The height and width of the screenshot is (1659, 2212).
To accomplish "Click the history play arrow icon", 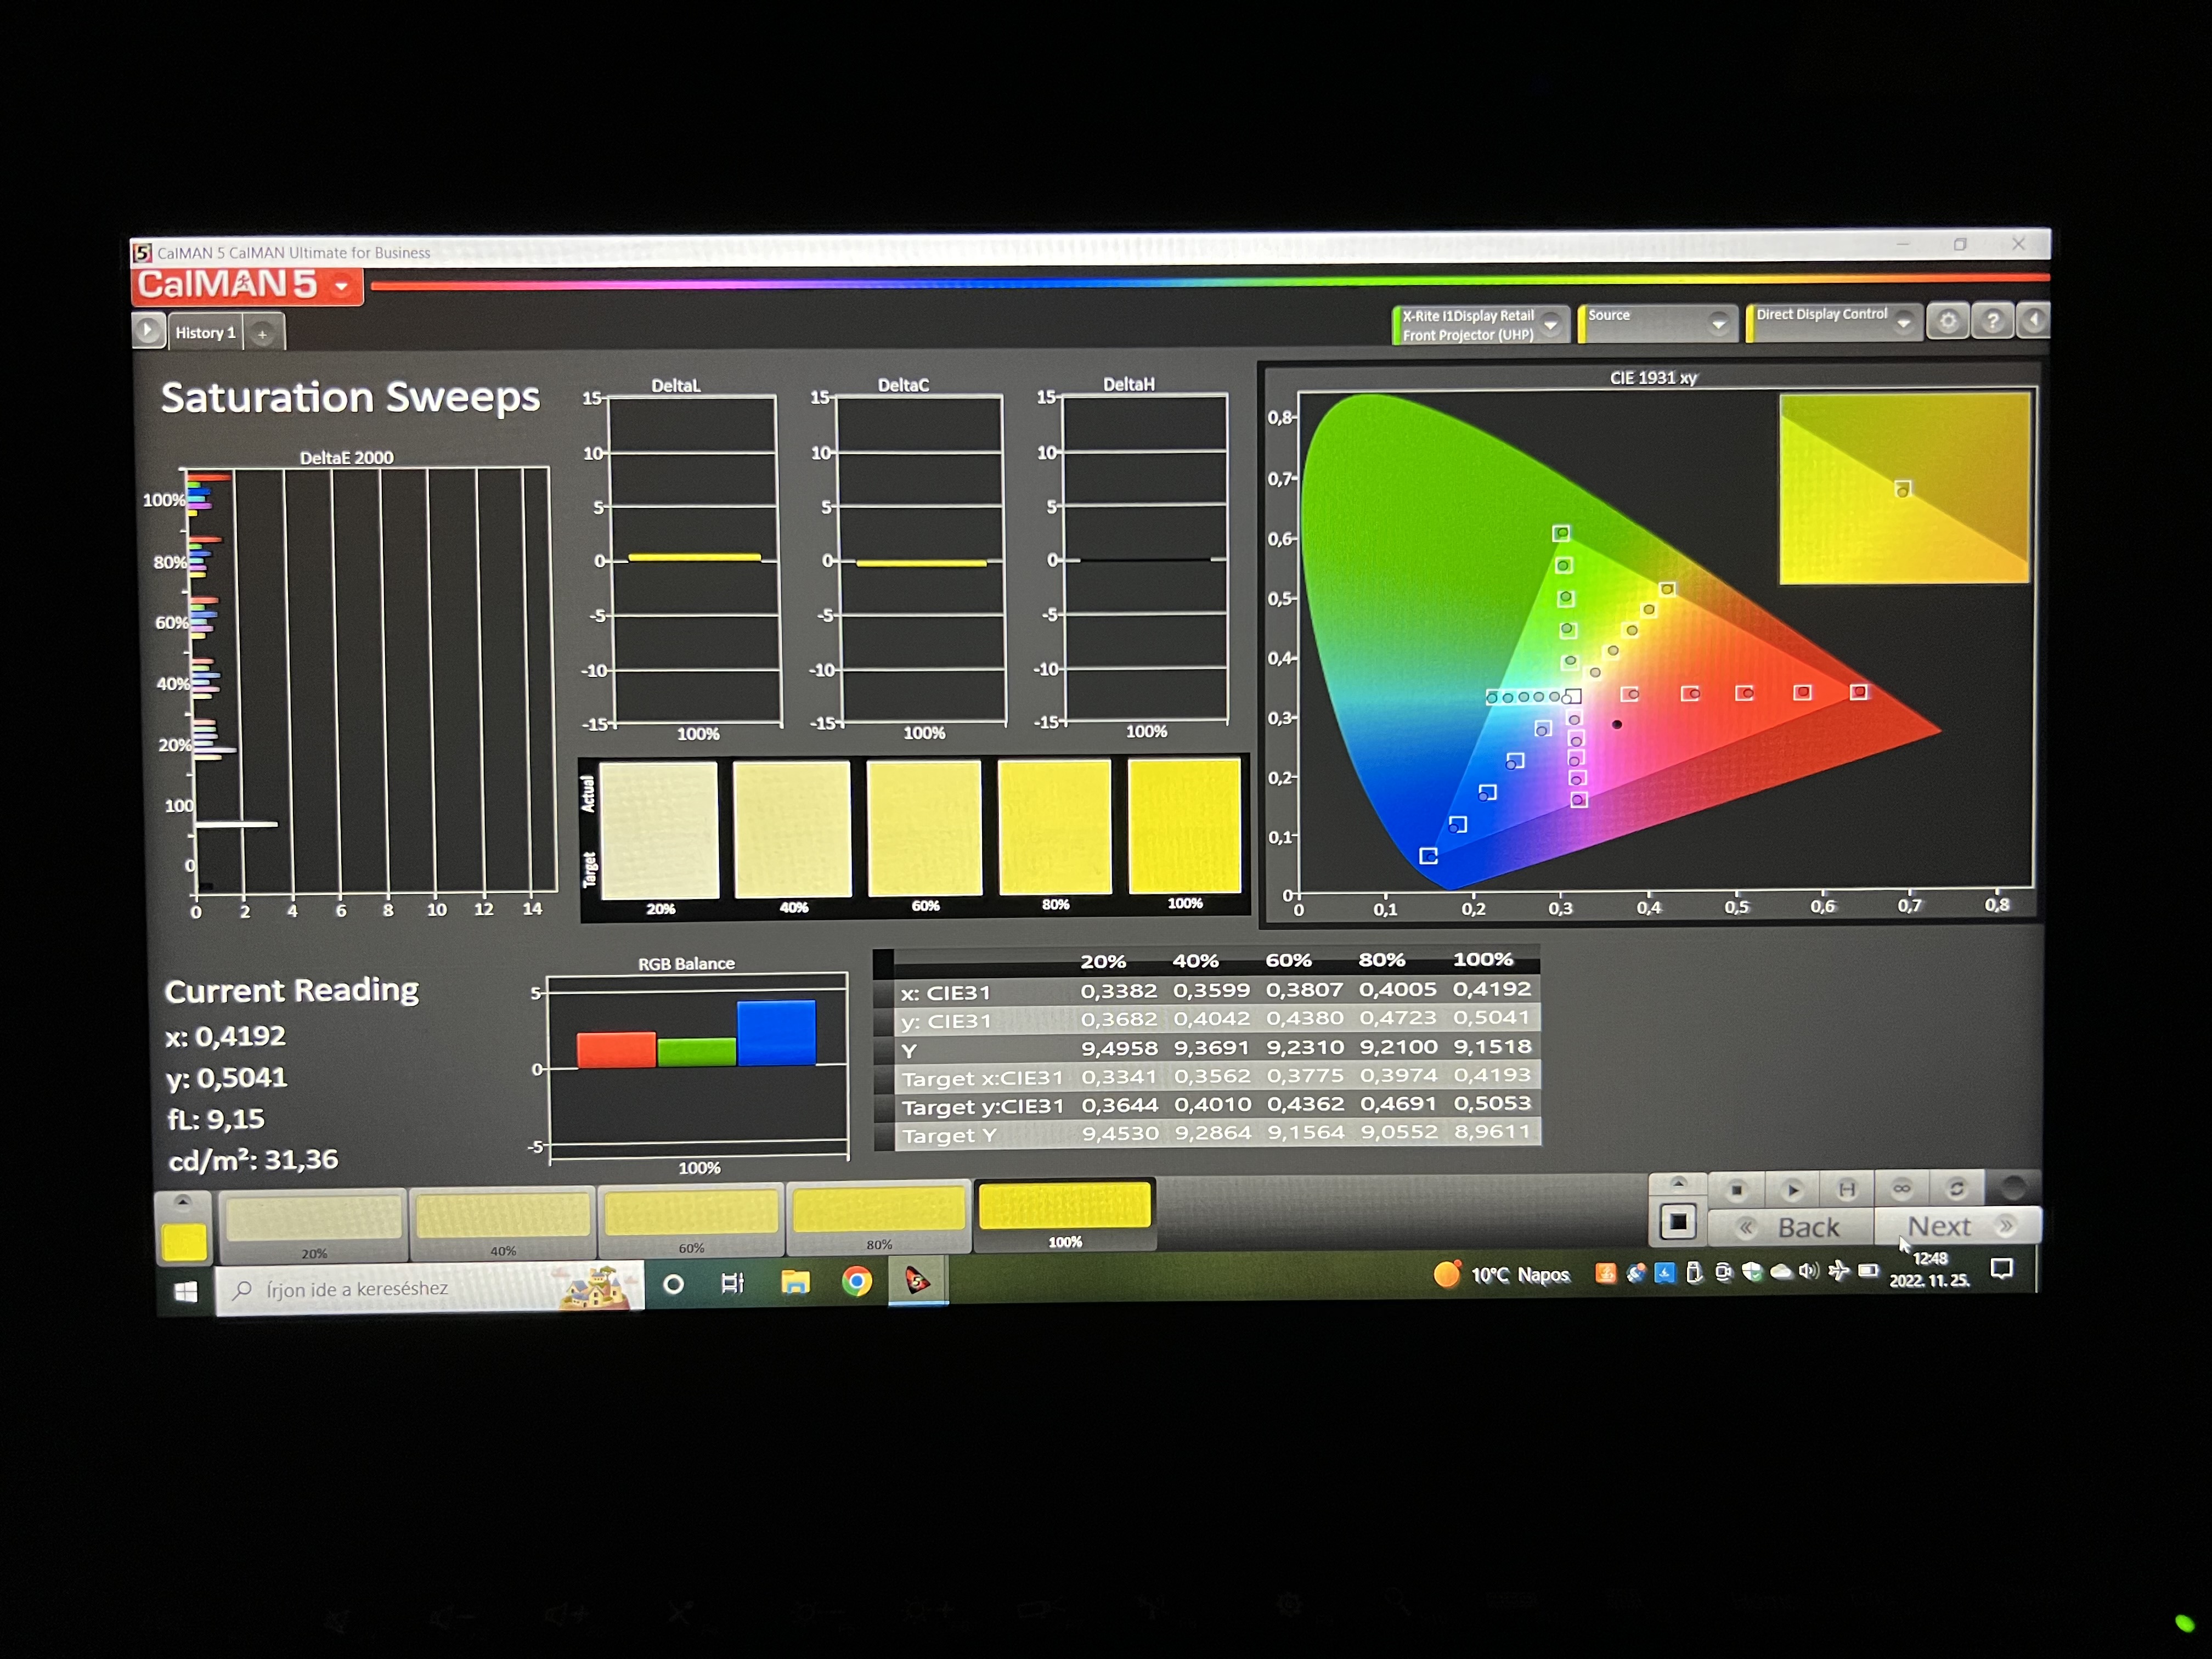I will [x=148, y=331].
